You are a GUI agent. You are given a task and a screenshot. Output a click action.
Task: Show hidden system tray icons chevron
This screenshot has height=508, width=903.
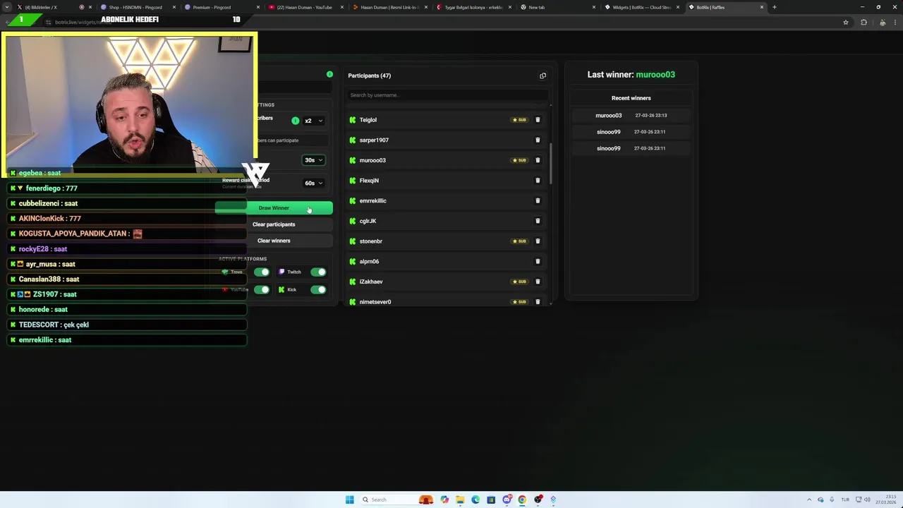point(809,500)
